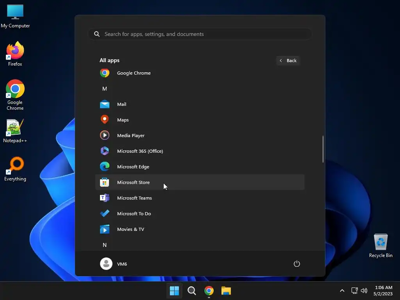Select the Firefox desktop shortcut
The width and height of the screenshot is (400, 300).
15,54
